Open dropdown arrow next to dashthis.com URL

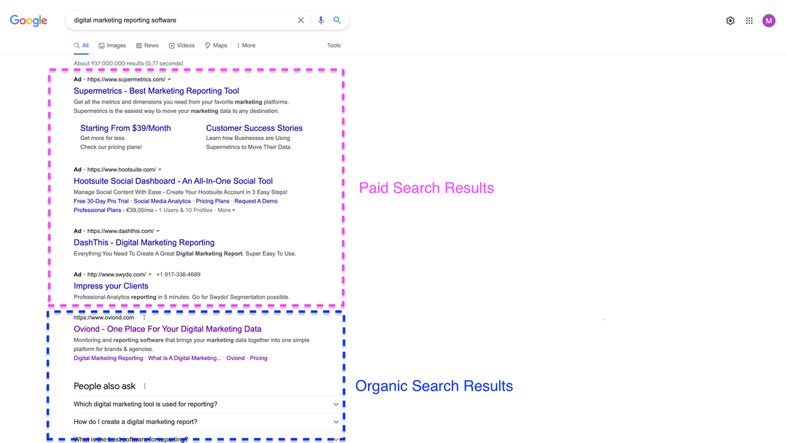157,231
